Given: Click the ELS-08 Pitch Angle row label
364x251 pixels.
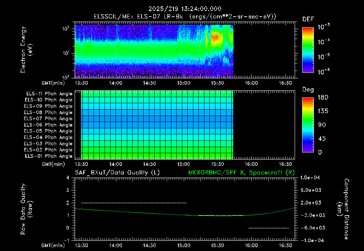Looking at the screenshot, I should [x=48, y=112].
